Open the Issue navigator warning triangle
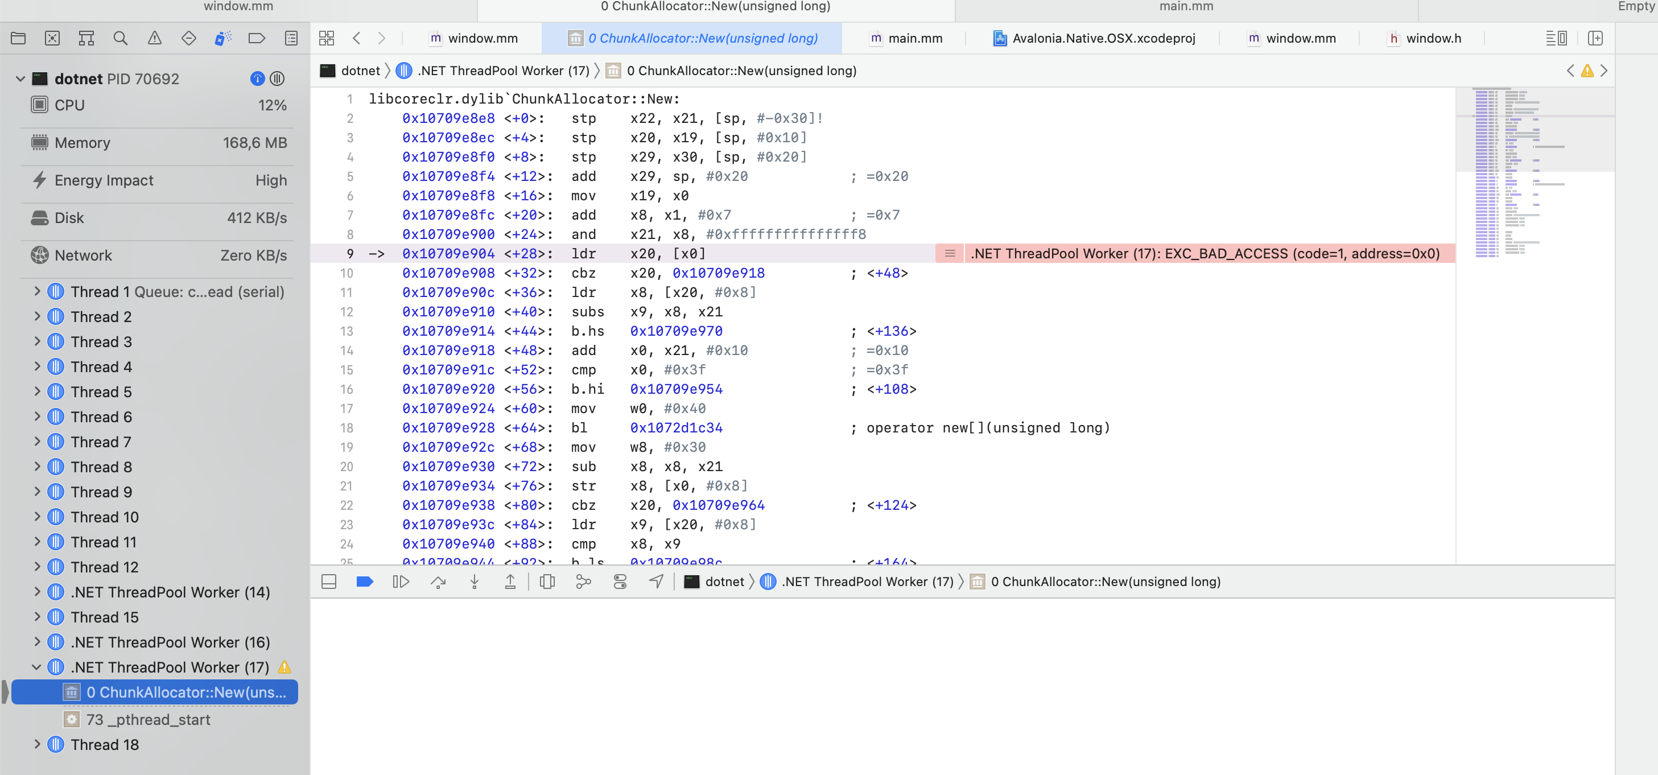This screenshot has width=1658, height=775. pyautogui.click(x=154, y=38)
